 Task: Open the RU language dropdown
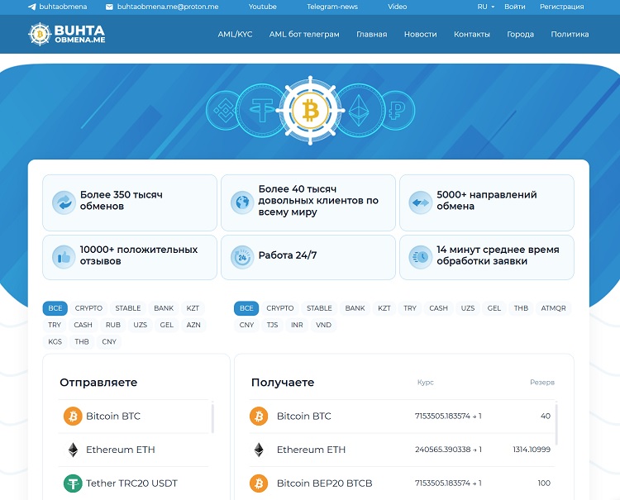[485, 7]
